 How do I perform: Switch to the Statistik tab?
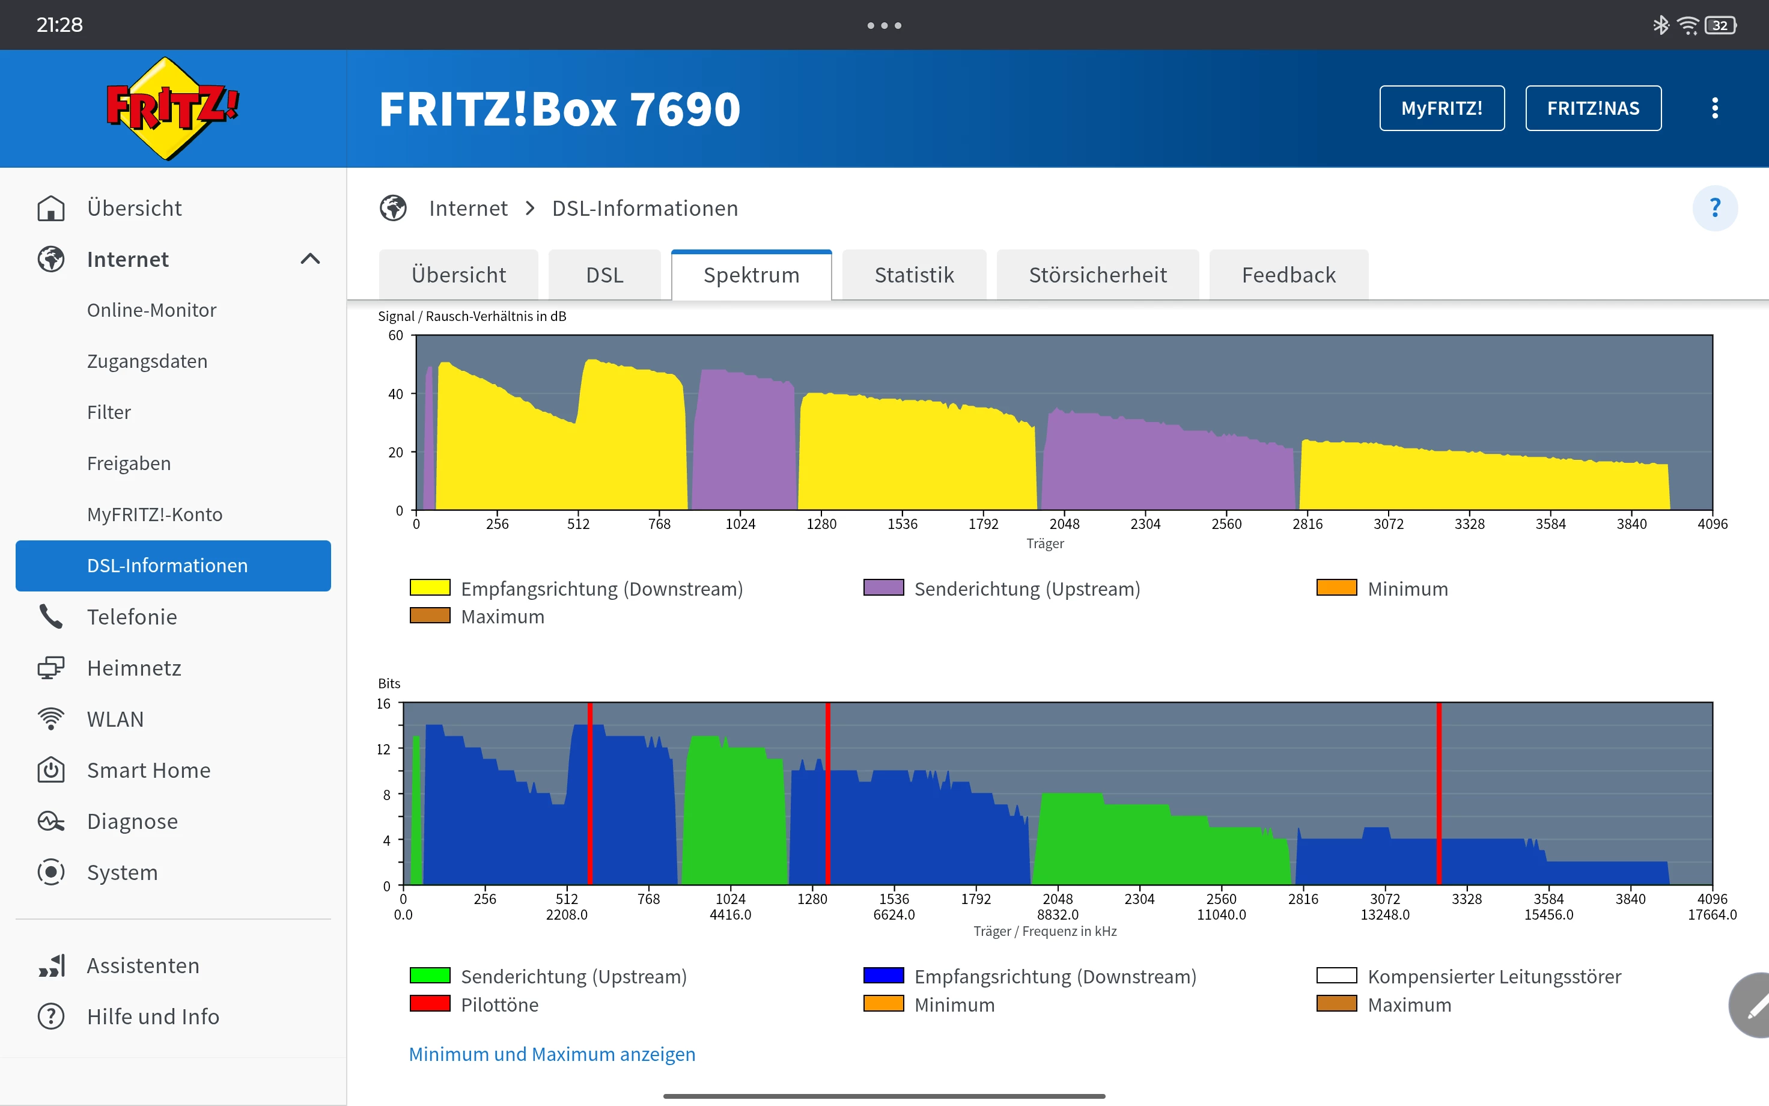tap(914, 275)
